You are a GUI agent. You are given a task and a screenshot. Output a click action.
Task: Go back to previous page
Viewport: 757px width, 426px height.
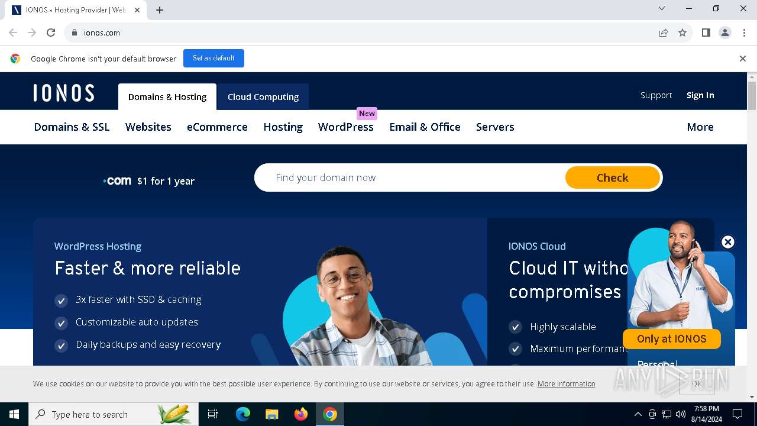pyautogui.click(x=13, y=33)
